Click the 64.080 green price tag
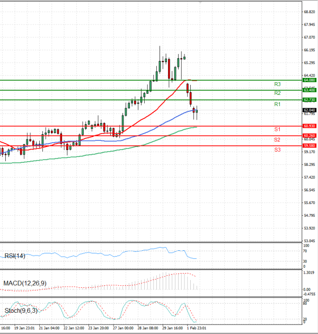The width and height of the screenshot is (318, 334). click(310, 80)
